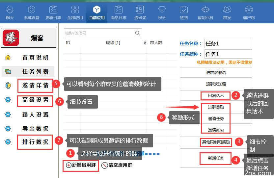Viewport: 274px width, 178px height.
Task: Open 消息日志 message log tab
Action: tap(118, 12)
